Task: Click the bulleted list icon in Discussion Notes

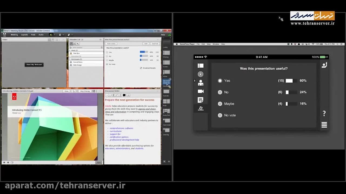Action: (x=128, y=95)
